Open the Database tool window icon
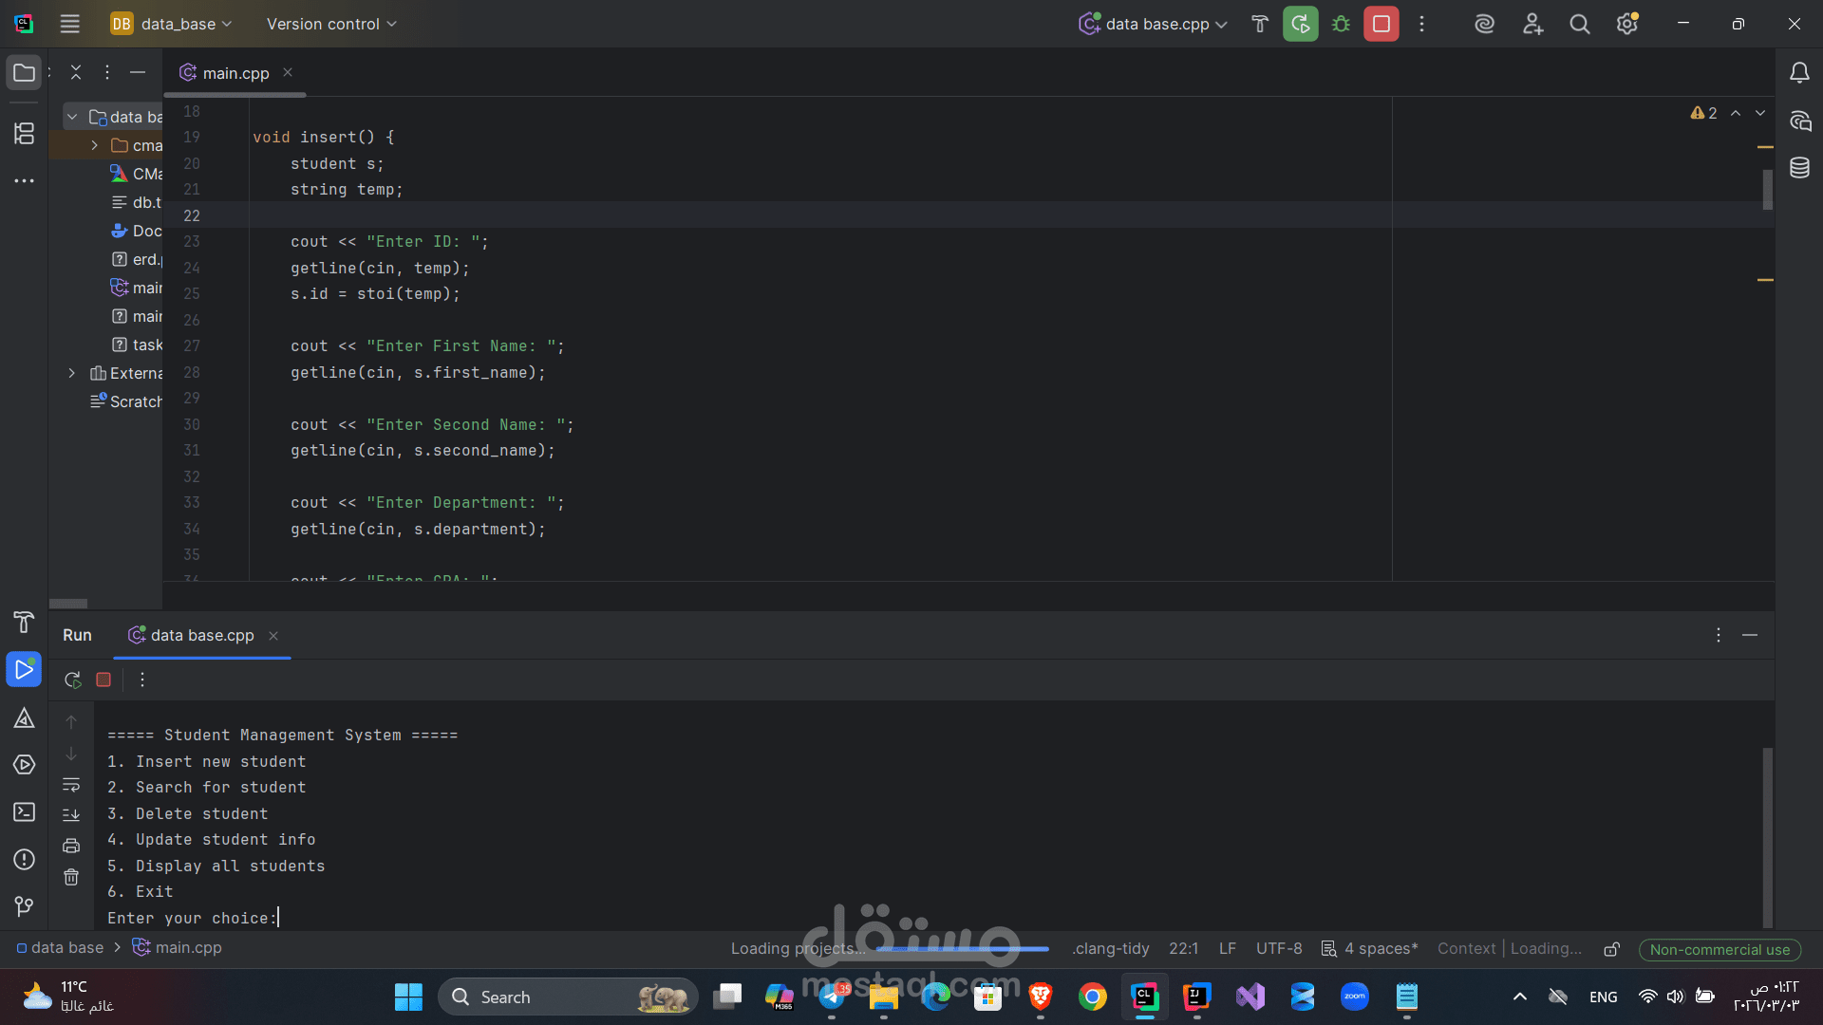 (1799, 168)
